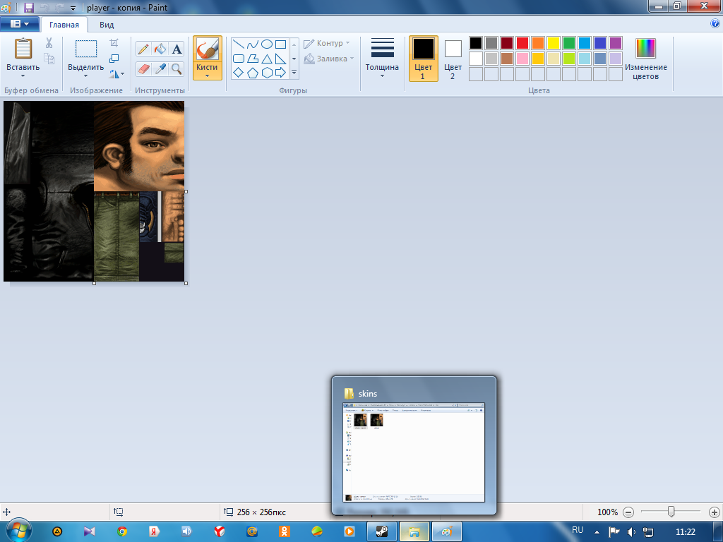Choose the Line shape

(239, 44)
